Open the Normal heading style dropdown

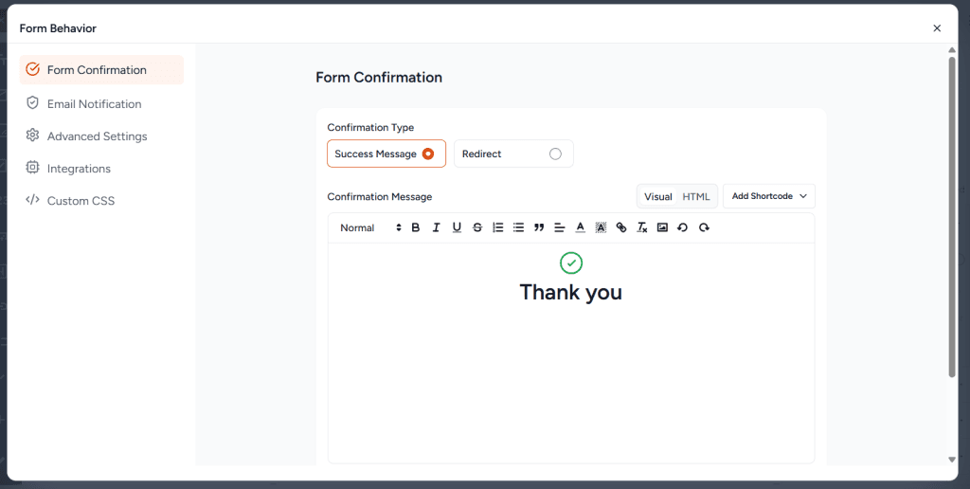click(x=370, y=227)
